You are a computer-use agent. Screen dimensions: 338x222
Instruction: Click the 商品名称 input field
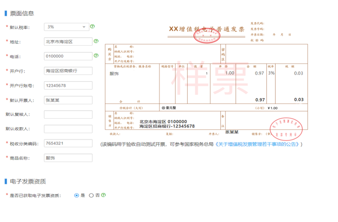[x=68, y=158]
